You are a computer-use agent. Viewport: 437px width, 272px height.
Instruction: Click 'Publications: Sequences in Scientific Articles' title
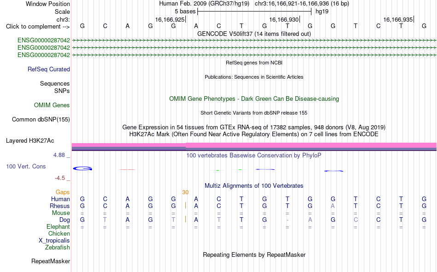(x=254, y=77)
